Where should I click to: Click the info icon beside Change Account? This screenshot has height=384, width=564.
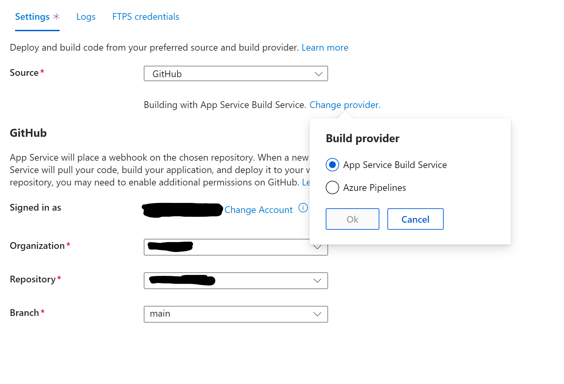(x=303, y=208)
